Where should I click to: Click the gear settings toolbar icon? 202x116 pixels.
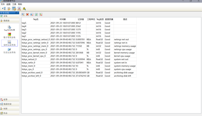pos(14,9)
